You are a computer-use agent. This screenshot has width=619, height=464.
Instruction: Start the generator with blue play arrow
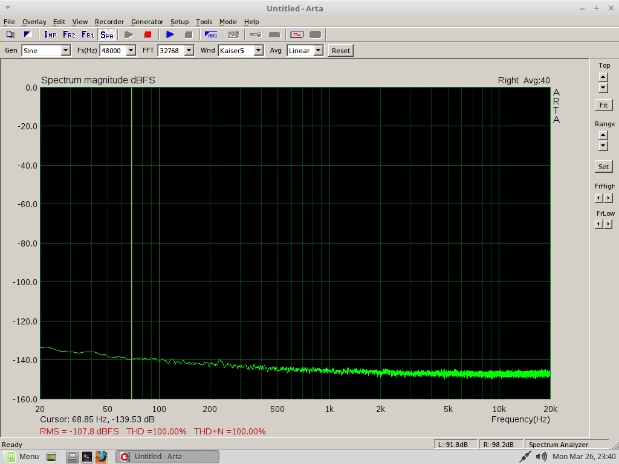pyautogui.click(x=170, y=34)
